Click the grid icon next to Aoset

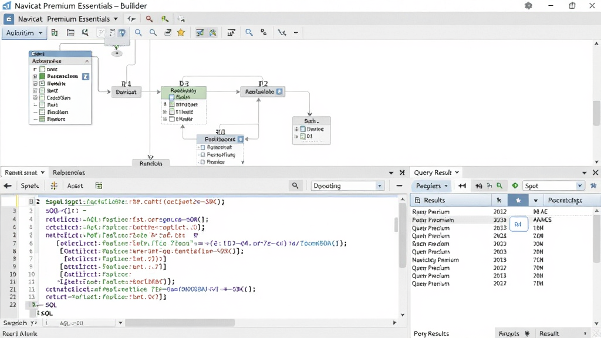(x=99, y=185)
